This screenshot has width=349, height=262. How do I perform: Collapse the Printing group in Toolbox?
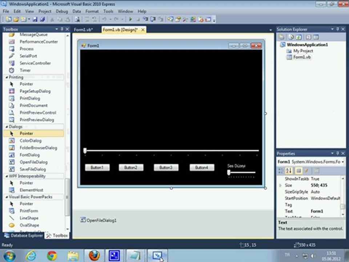coord(7,77)
